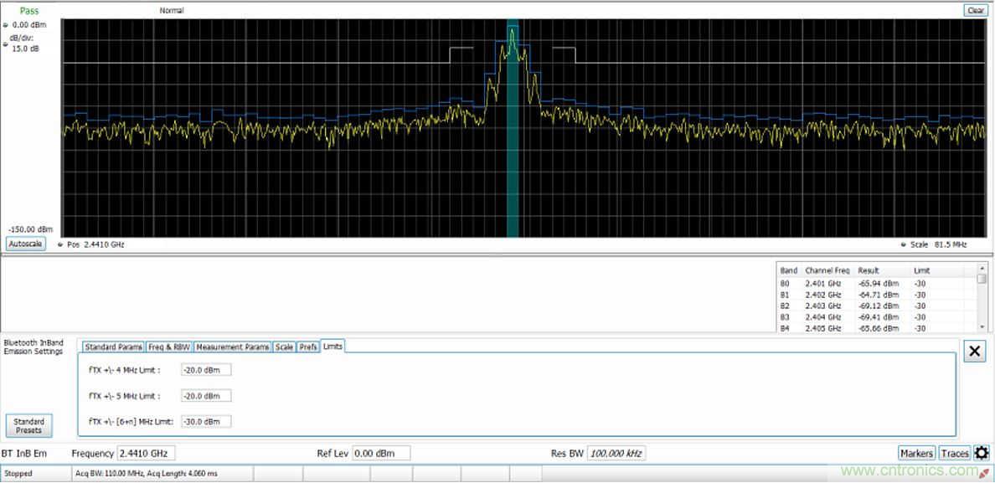Open settings with the gear icon
The width and height of the screenshot is (995, 483).
point(981,453)
